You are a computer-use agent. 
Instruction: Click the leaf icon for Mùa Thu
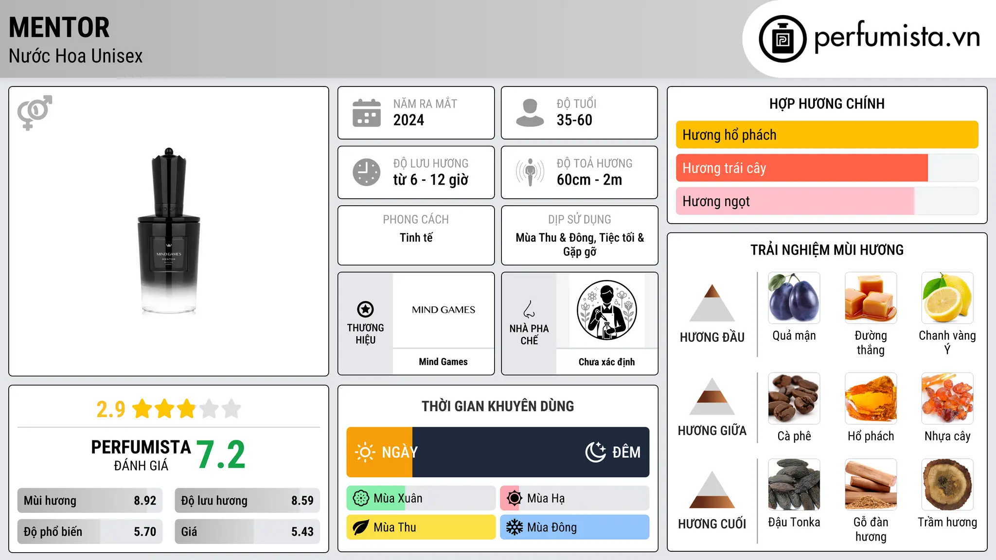(x=361, y=527)
